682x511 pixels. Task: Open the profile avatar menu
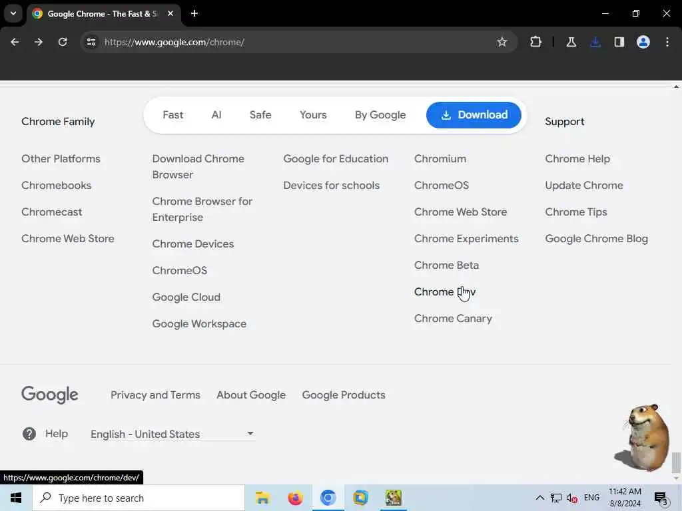point(643,42)
